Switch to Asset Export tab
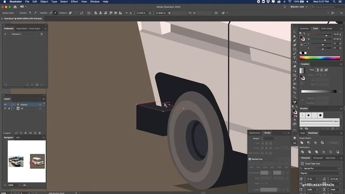Image resolution: width=345 pixels, height=194 pixels. (34, 29)
